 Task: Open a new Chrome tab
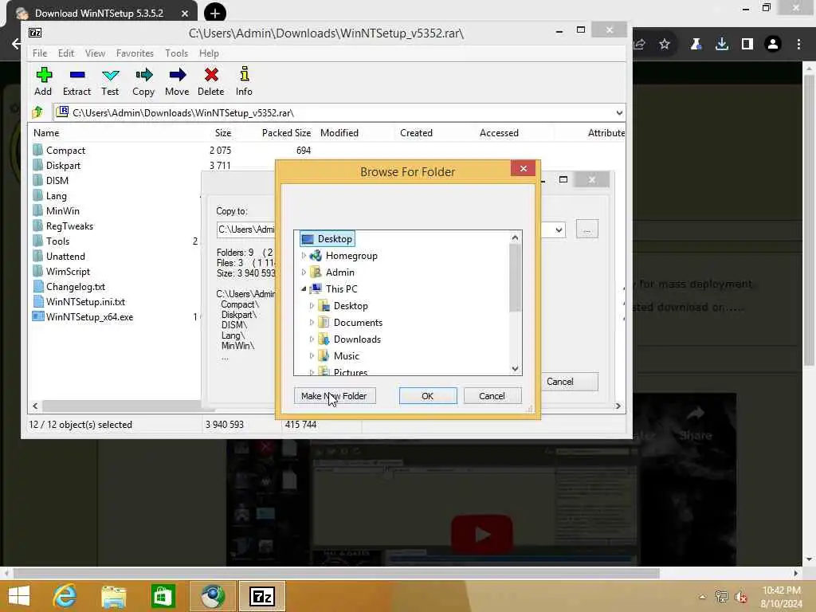coord(215,13)
